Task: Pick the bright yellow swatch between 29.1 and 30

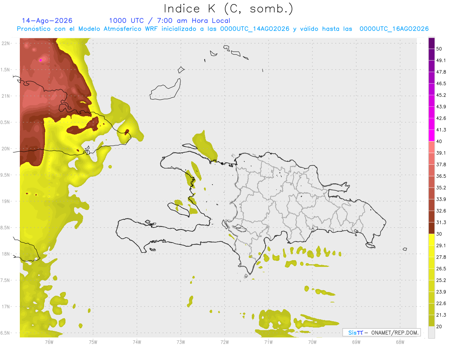Action: 431,240
